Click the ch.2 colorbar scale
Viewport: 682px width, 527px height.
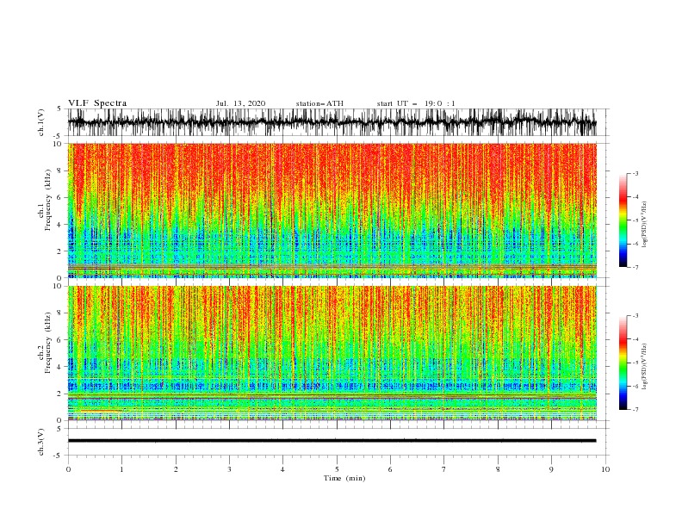pos(623,363)
